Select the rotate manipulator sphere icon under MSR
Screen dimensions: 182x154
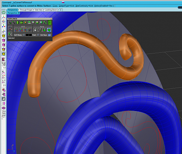(x=25, y=30)
